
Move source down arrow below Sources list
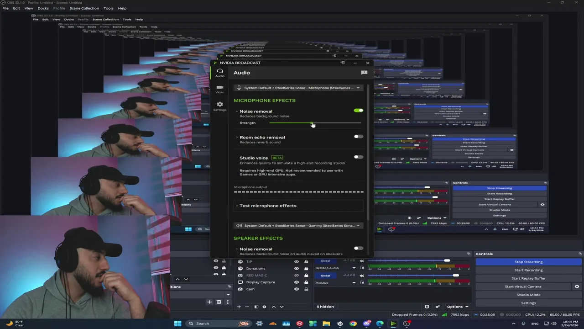(x=282, y=307)
